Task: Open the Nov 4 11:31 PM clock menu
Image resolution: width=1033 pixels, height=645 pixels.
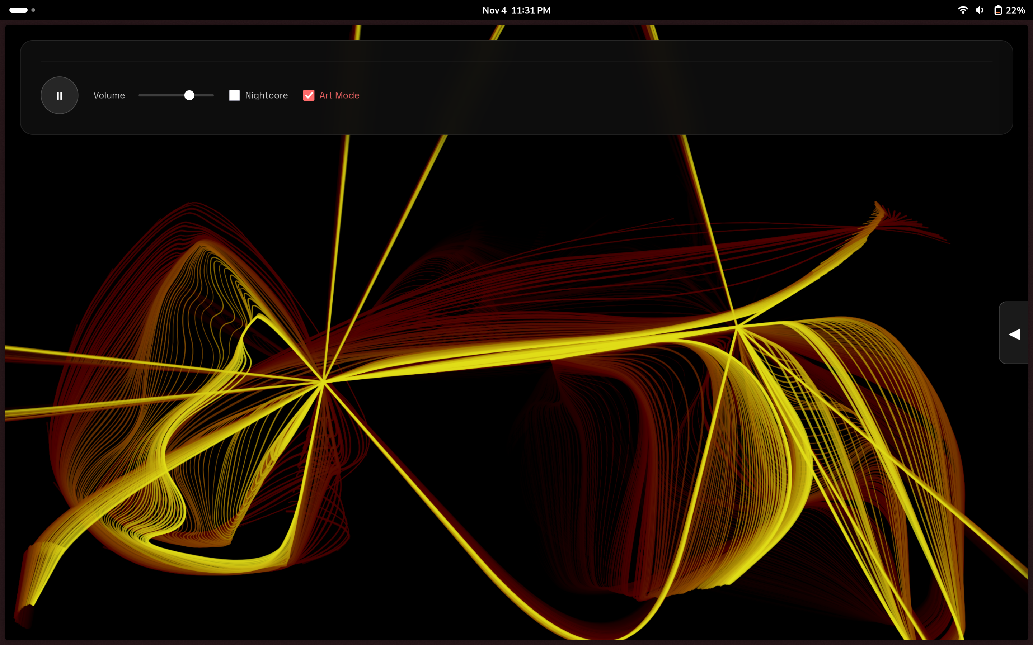Action: [516, 10]
